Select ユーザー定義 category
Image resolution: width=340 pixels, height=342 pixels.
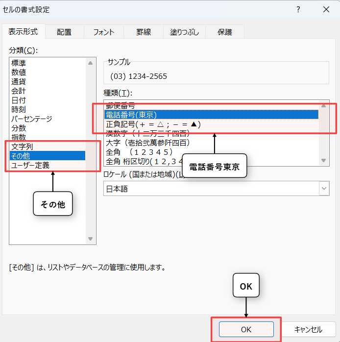point(30,165)
